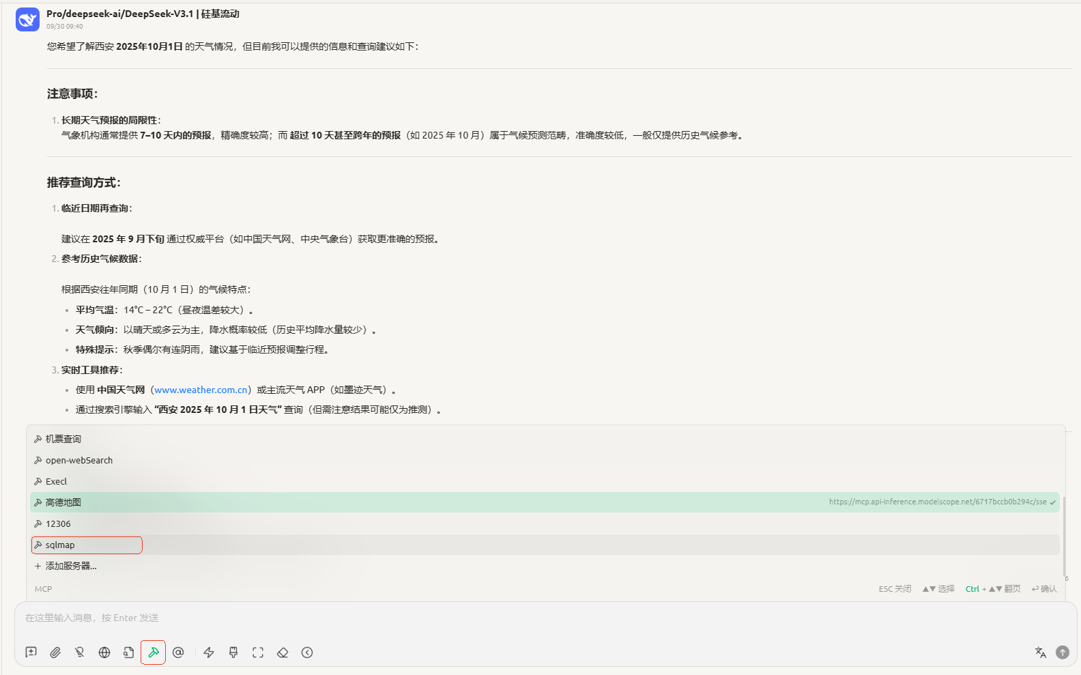Screen dimensions: 1081x675
Task: Enable web search globe icon
Action: pos(104,652)
